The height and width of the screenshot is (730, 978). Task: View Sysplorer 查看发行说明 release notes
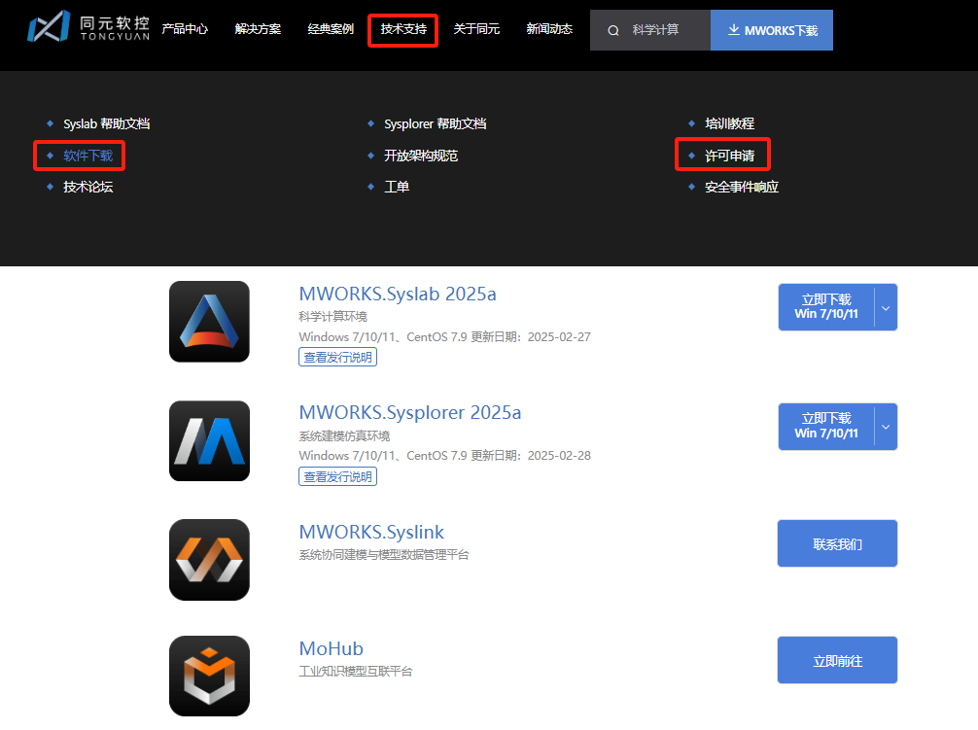click(337, 477)
